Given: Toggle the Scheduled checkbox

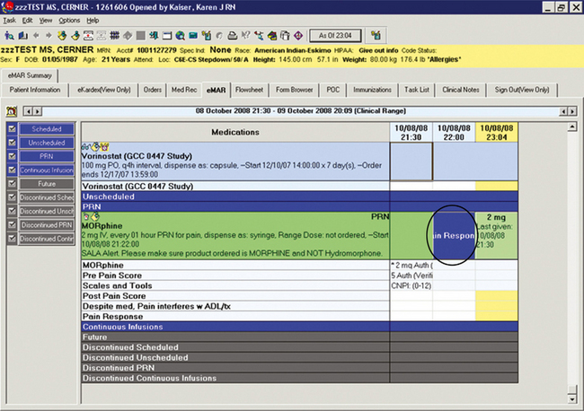Looking at the screenshot, I should tap(12, 128).
